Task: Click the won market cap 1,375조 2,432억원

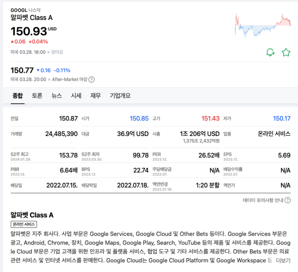Action: pos(201,141)
